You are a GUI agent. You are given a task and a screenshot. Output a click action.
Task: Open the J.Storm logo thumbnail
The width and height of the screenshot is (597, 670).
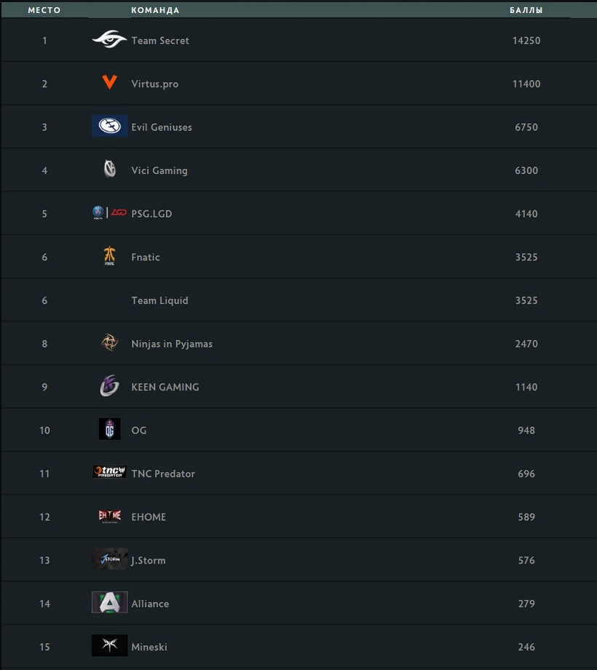110,559
